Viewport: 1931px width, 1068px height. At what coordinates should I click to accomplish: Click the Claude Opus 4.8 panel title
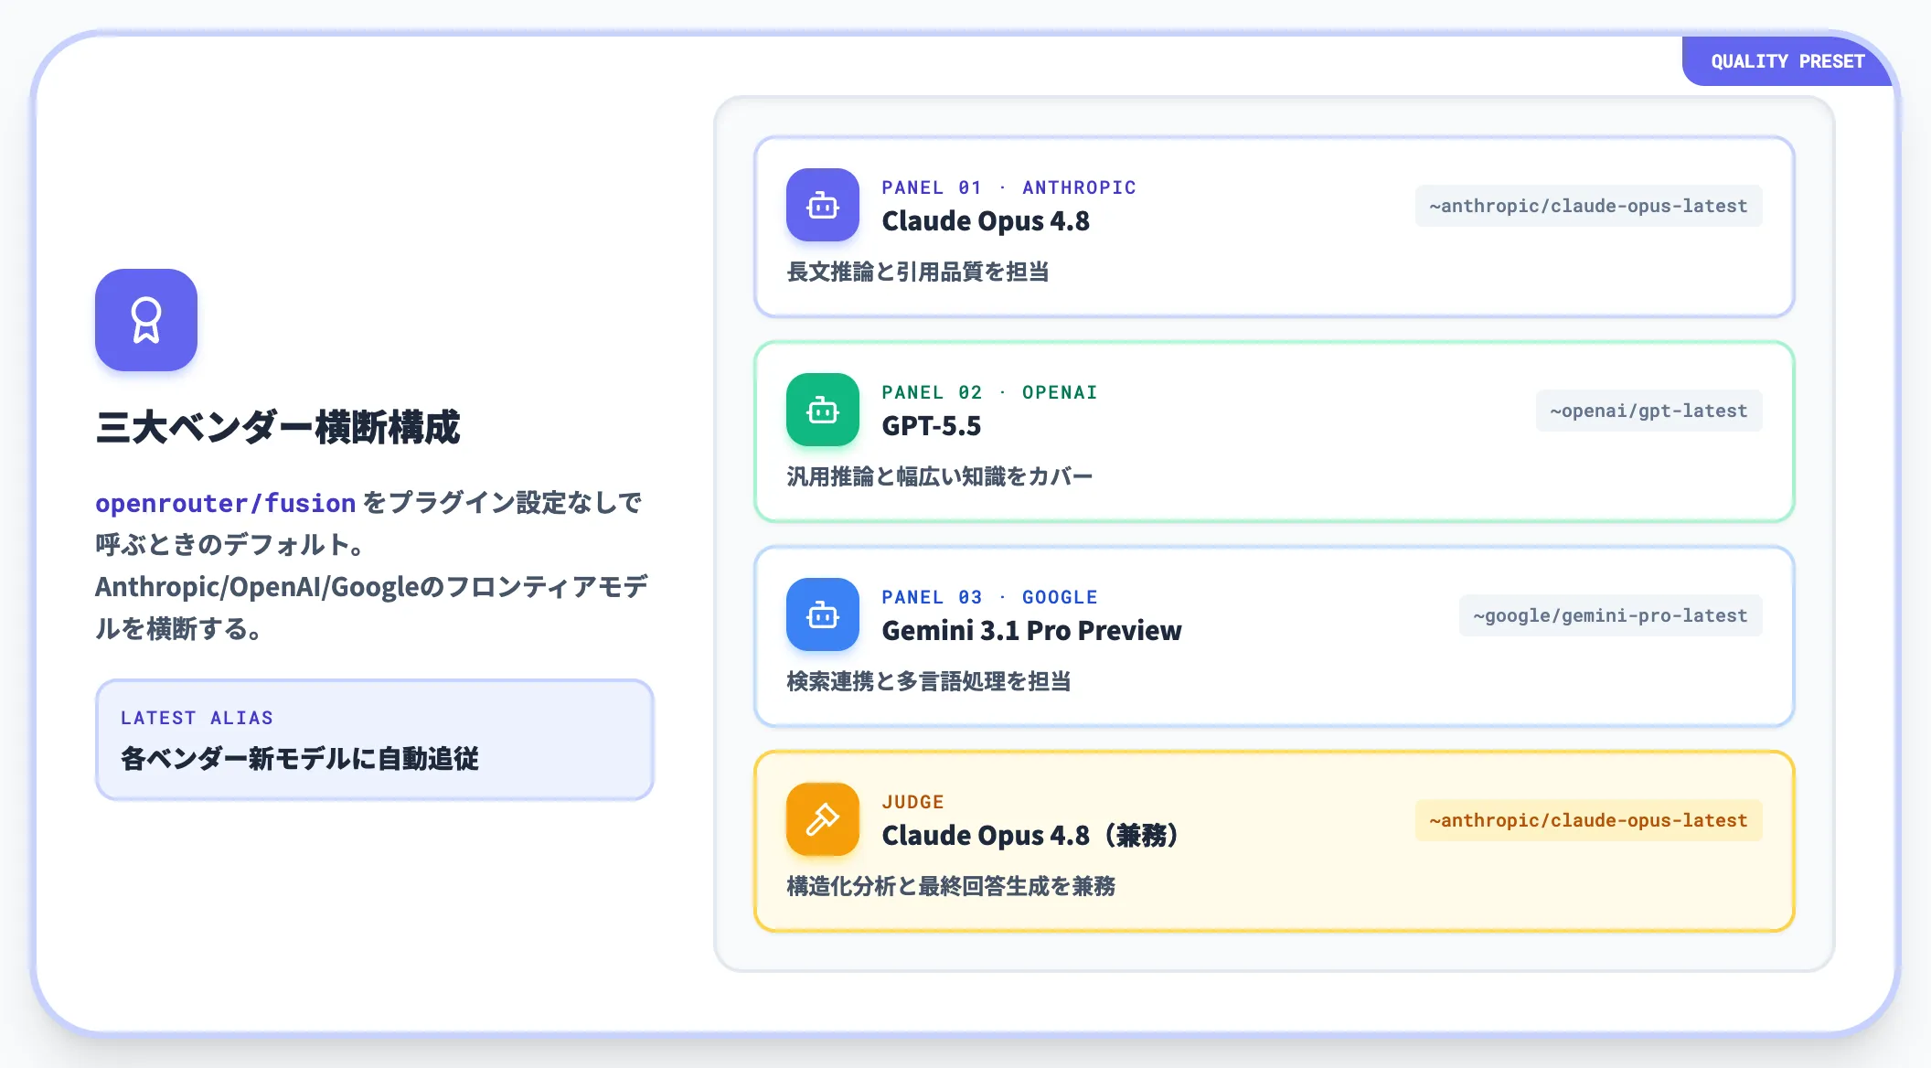pos(986,221)
